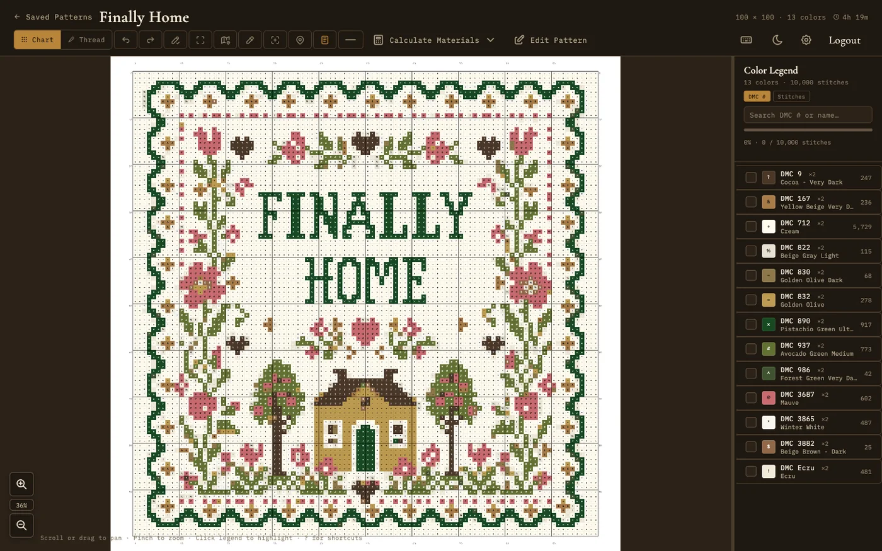The image size is (882, 551).
Task: Sort legend by Stitches tab
Action: coord(791,96)
